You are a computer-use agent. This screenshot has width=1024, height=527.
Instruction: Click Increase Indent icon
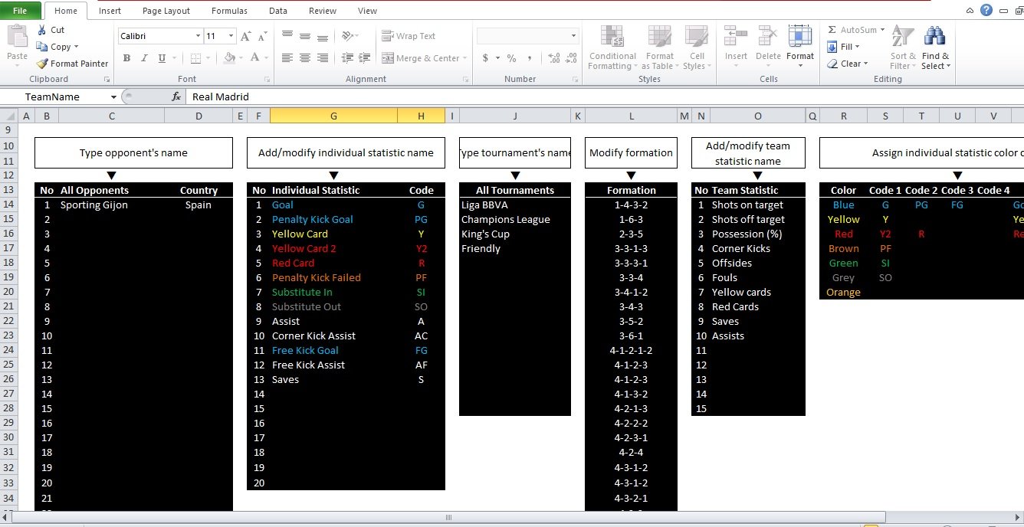click(364, 58)
